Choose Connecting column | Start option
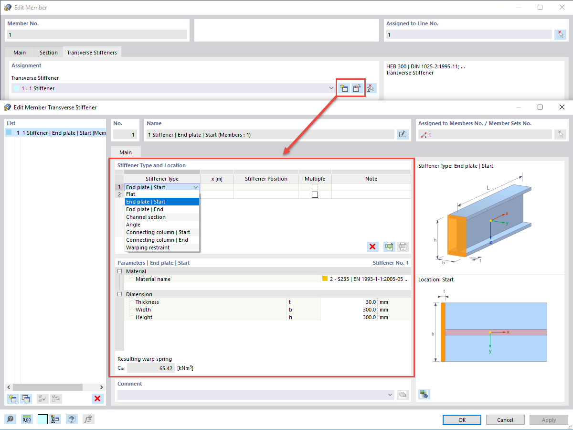Image resolution: width=573 pixels, height=430 pixels. click(x=162, y=232)
